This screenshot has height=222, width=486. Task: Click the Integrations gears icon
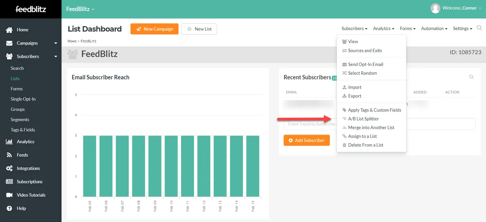9,169
